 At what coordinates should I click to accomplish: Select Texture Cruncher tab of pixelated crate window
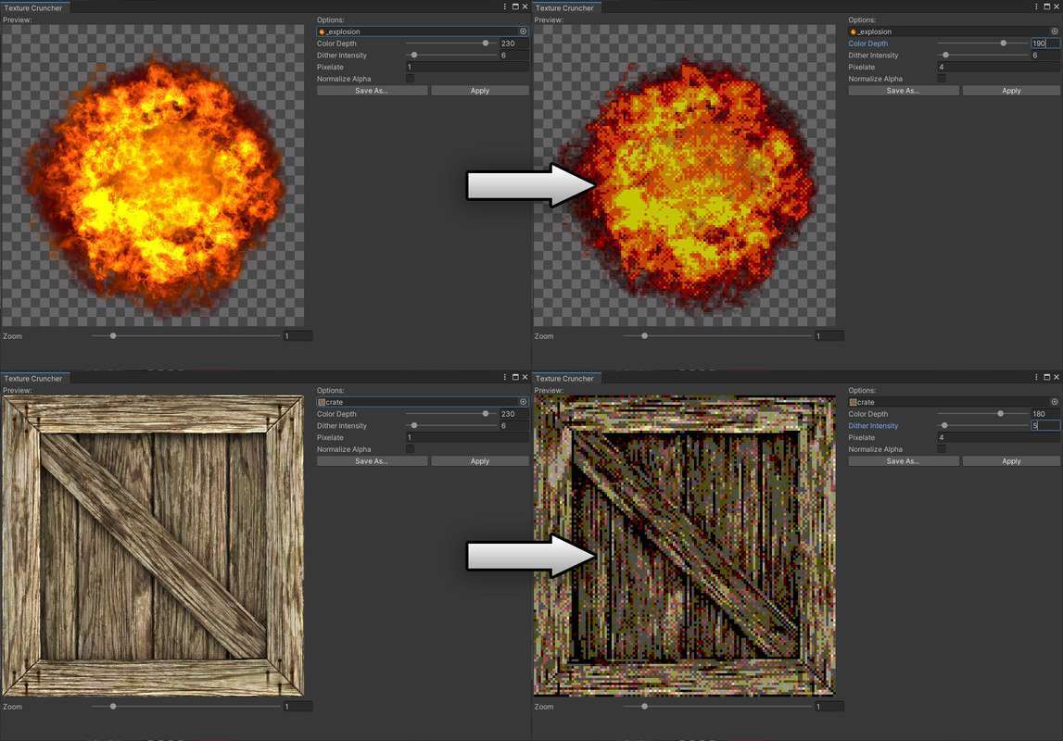pyautogui.click(x=565, y=378)
